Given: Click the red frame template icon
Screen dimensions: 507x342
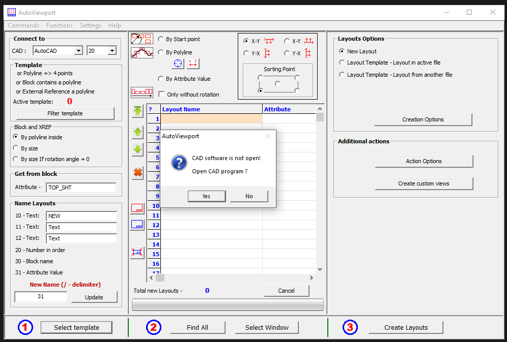Looking at the screenshot, I should coord(137,208).
